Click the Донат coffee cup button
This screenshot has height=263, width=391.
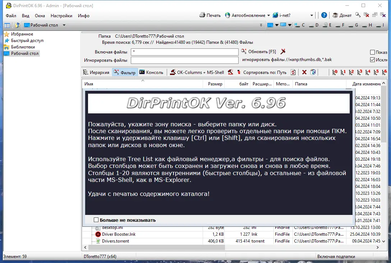342,15
